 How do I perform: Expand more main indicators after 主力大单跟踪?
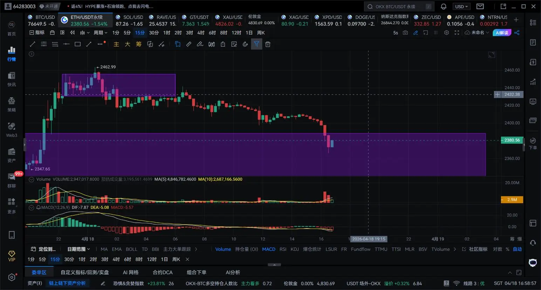(x=196, y=249)
